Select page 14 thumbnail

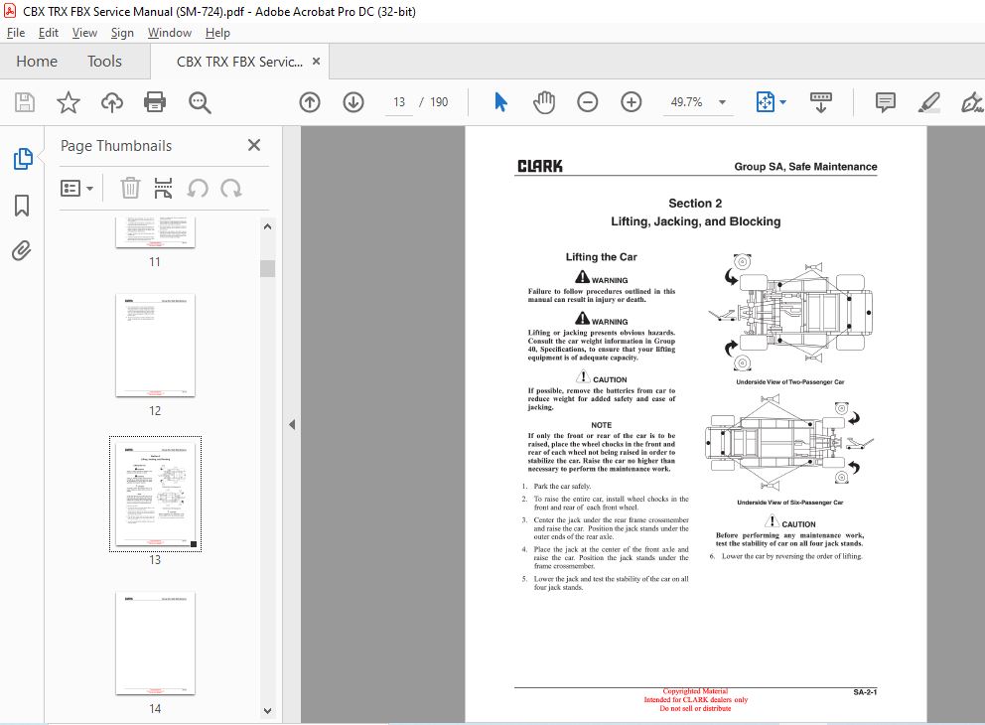pyautogui.click(x=155, y=643)
